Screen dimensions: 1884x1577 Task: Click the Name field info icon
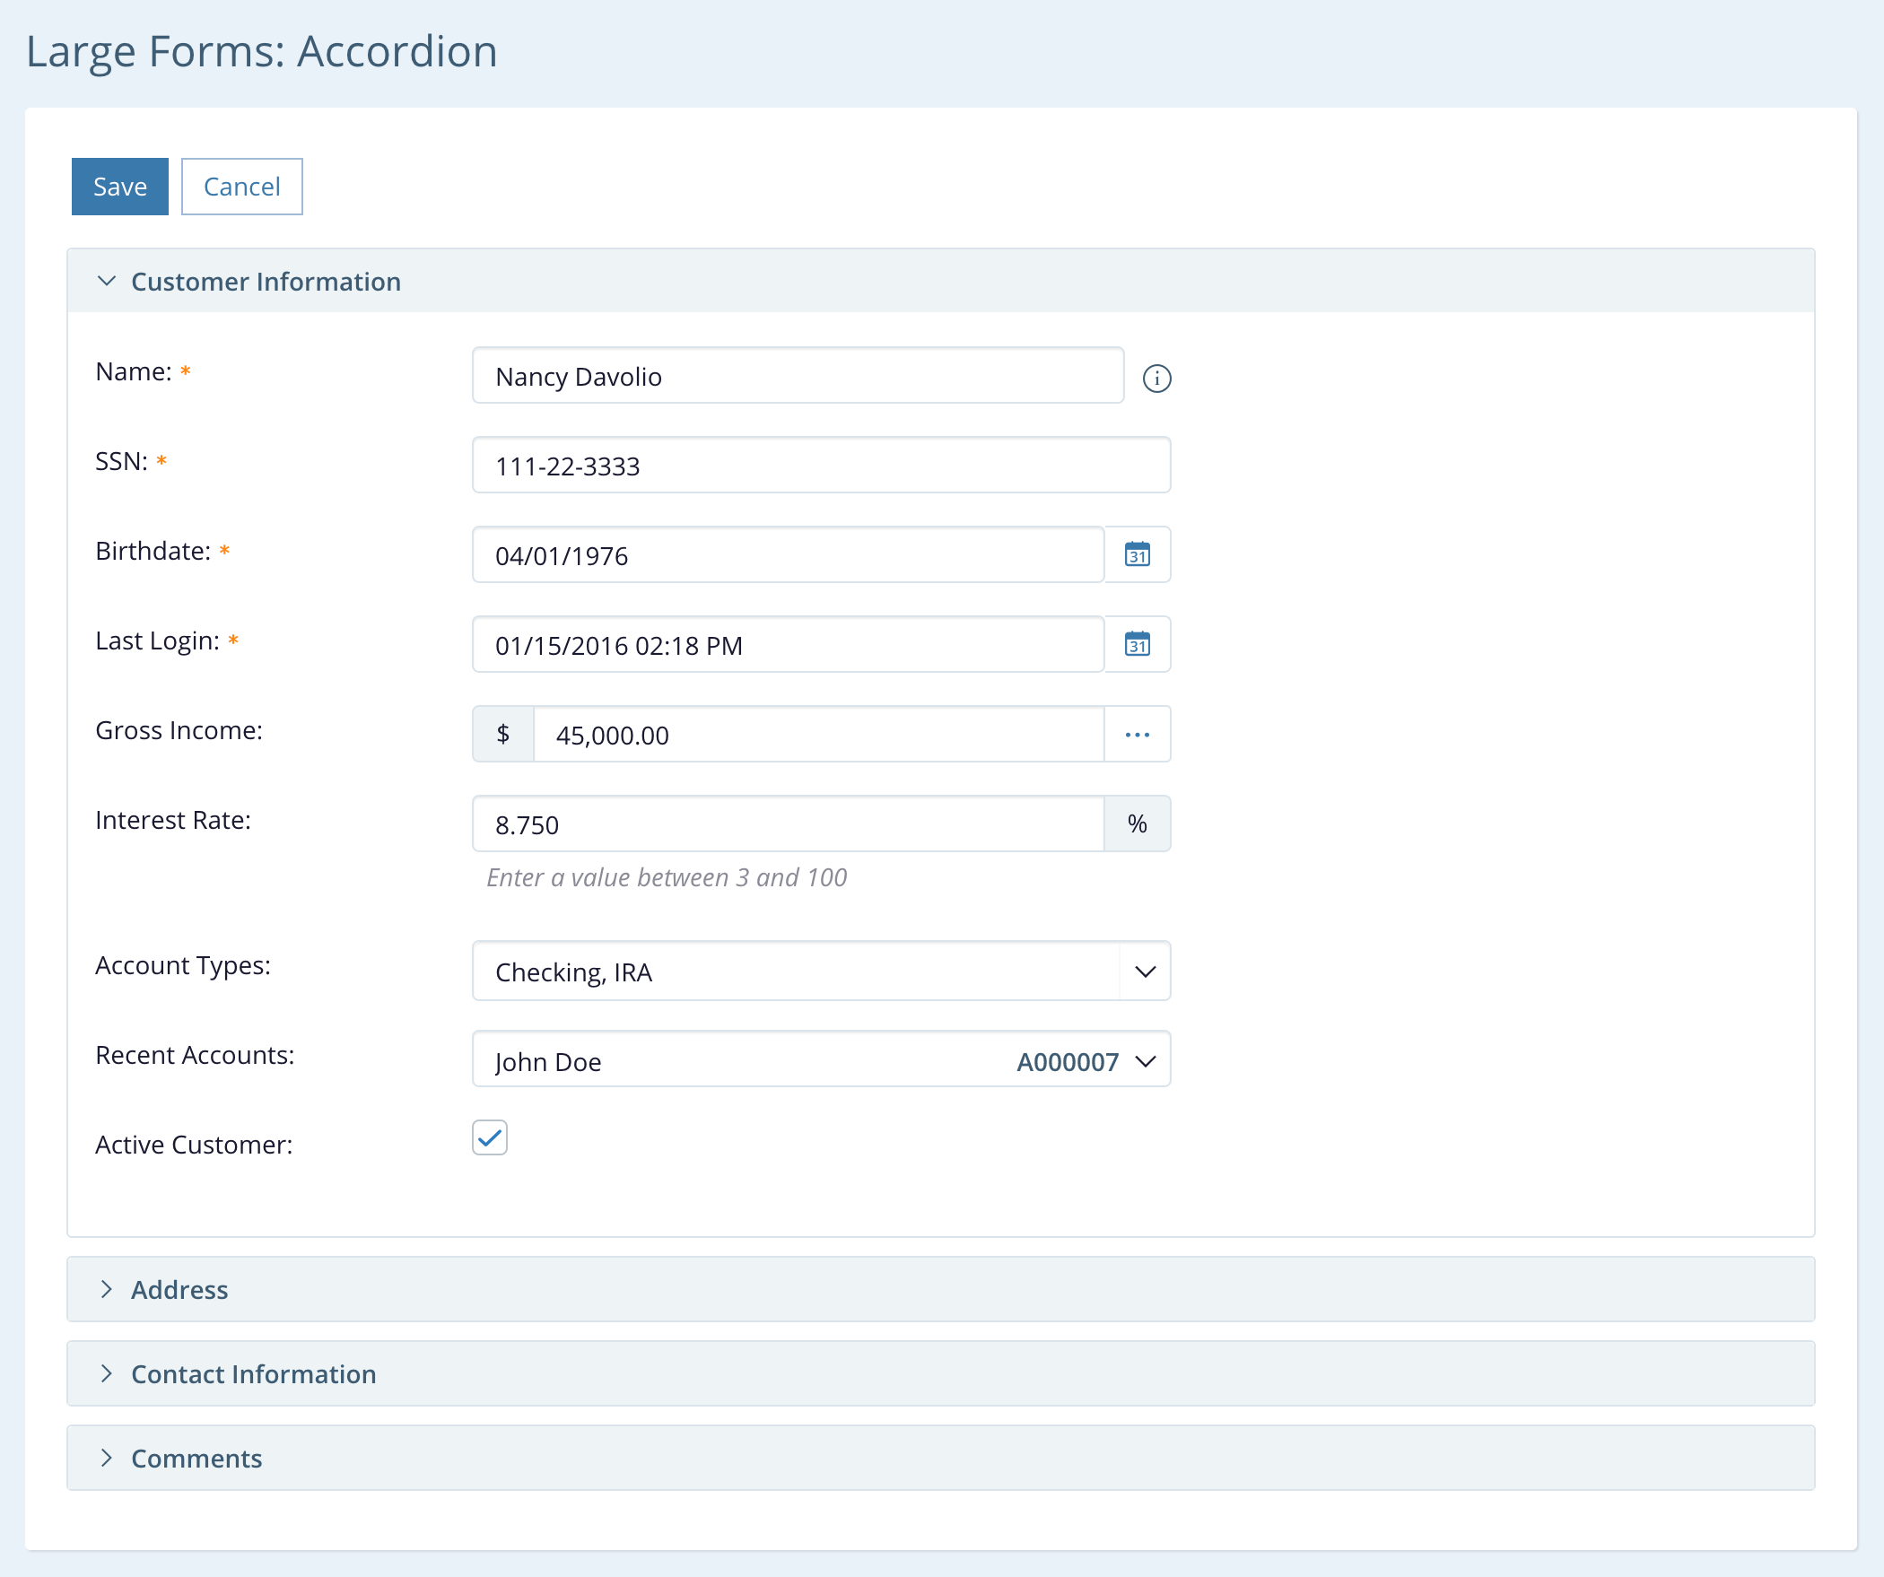coord(1156,378)
